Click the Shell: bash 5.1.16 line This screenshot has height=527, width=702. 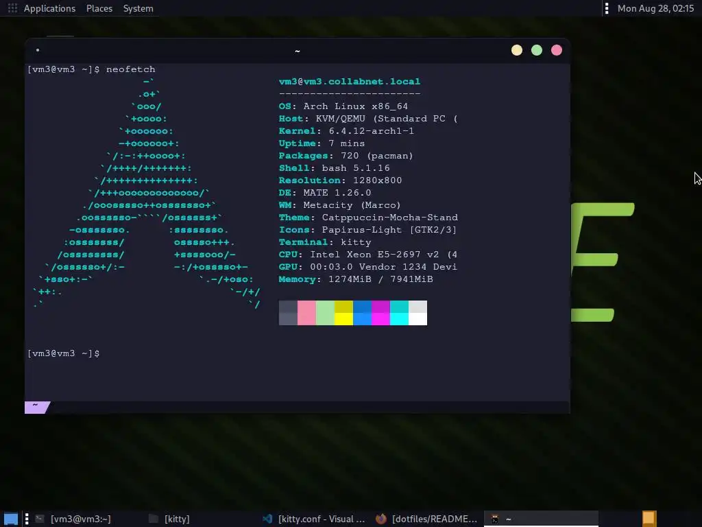[x=334, y=168]
